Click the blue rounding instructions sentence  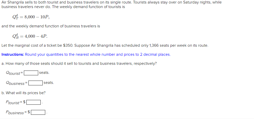(98, 54)
